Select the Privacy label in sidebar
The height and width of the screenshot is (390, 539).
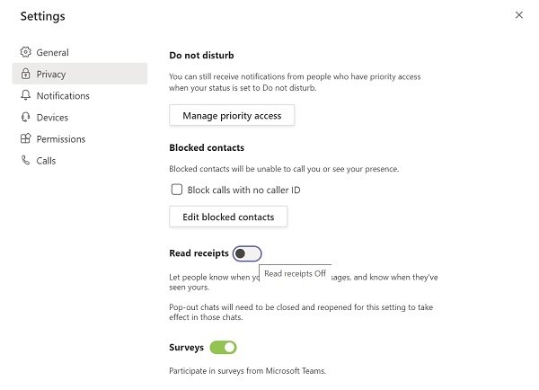click(x=51, y=75)
